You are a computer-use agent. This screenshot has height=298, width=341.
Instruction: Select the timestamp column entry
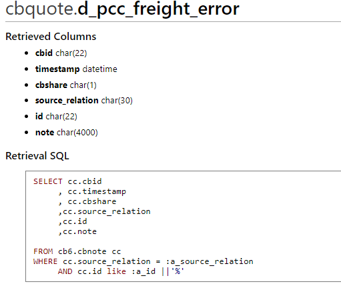pos(76,69)
